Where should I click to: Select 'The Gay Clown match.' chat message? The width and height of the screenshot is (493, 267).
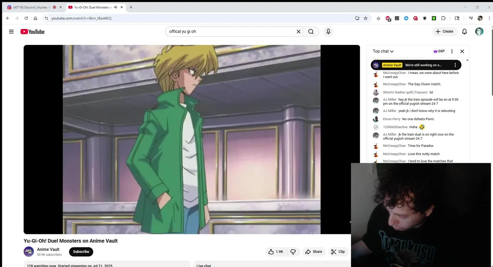424,84
